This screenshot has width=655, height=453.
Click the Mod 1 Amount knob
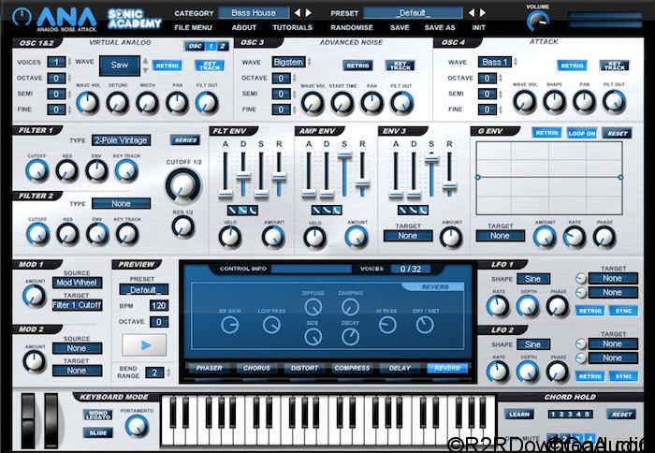point(35,296)
